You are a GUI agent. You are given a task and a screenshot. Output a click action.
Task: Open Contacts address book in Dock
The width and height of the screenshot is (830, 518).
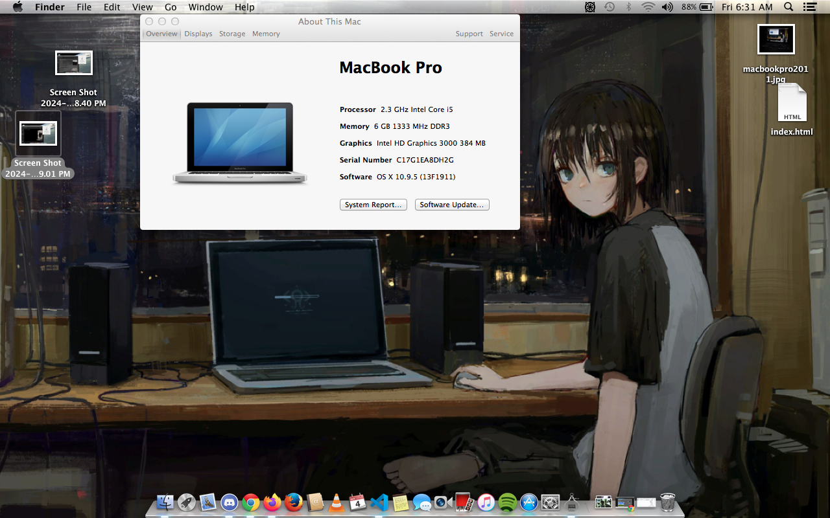(x=315, y=502)
